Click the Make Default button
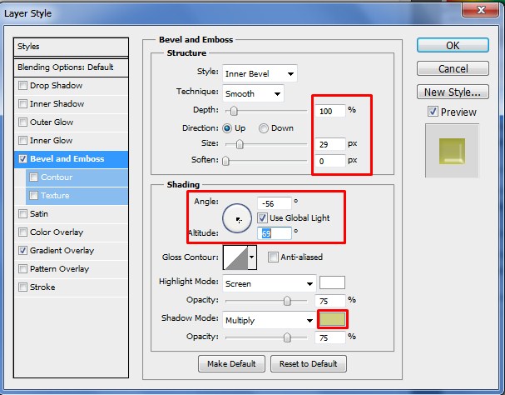The width and height of the screenshot is (505, 395). tap(231, 363)
